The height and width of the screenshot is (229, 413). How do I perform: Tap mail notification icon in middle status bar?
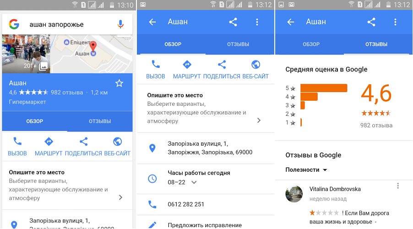[143, 5]
